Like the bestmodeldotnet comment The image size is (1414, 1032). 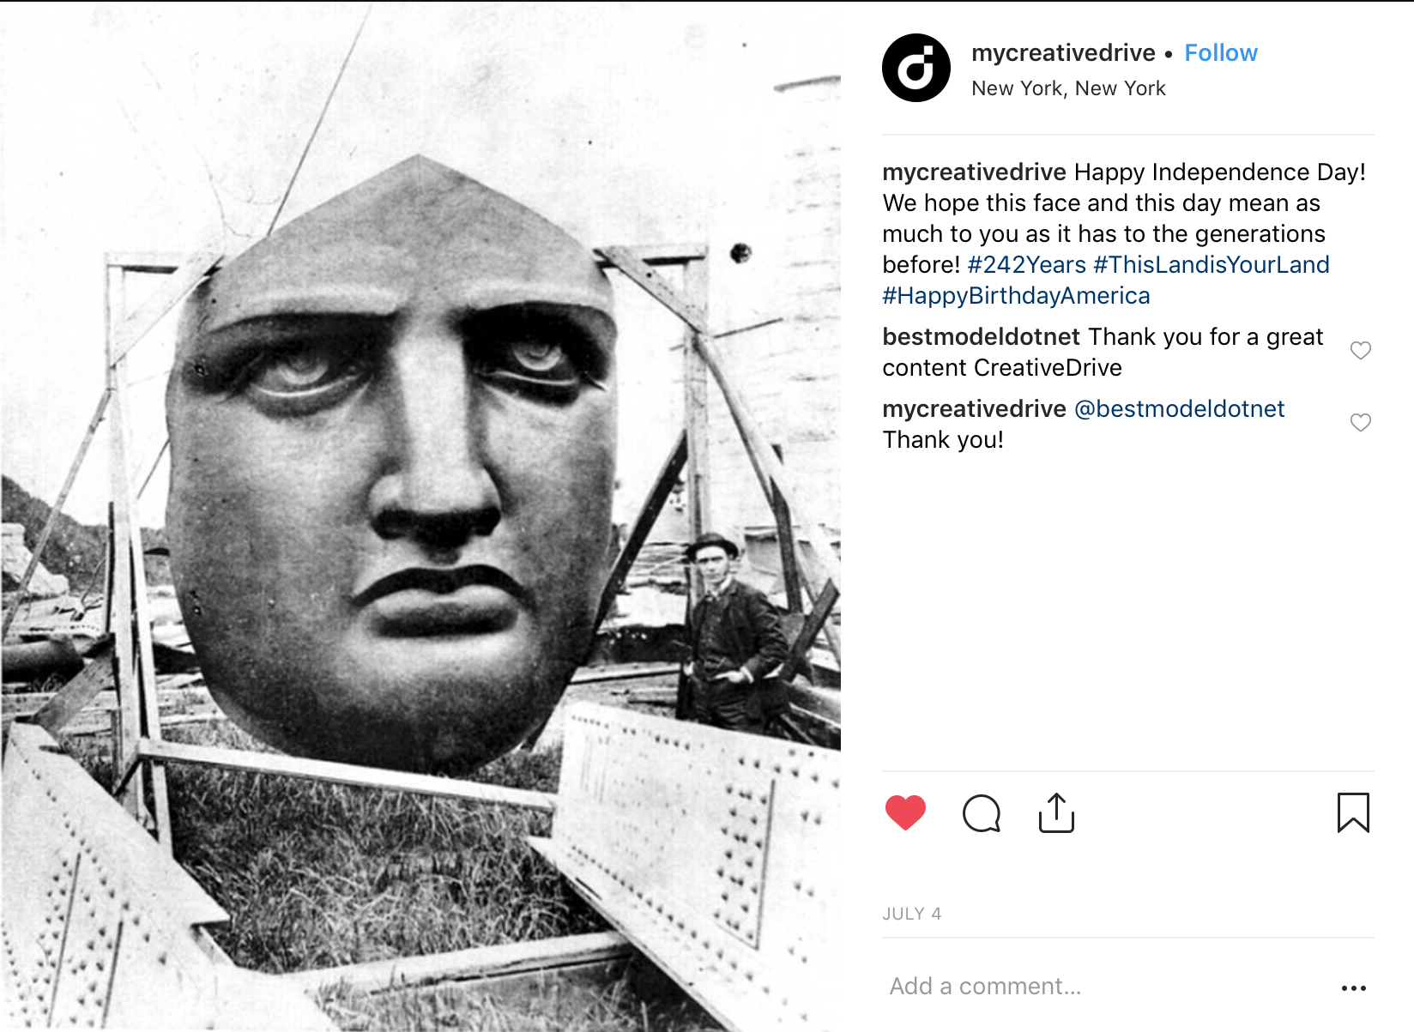[1361, 350]
